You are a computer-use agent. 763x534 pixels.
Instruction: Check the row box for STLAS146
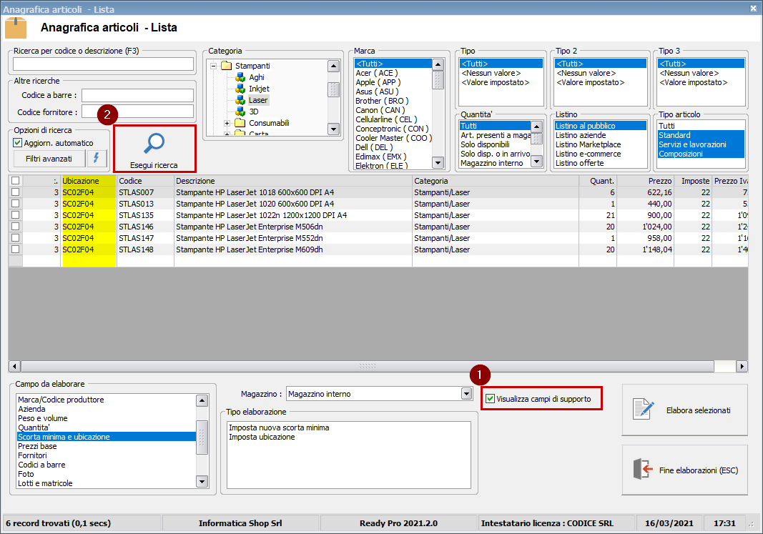point(16,226)
